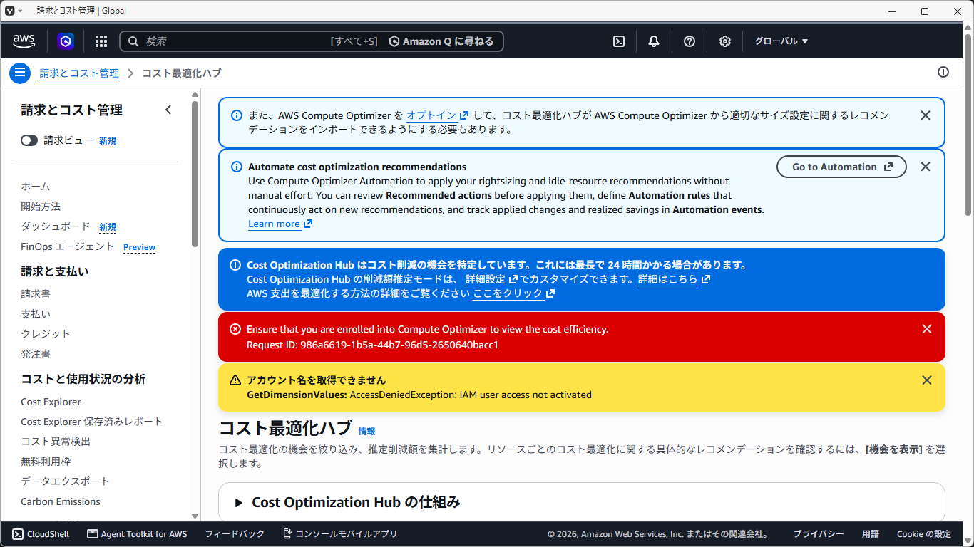
Task: Toggle the 請求ビュー switch
Action: pos(29,140)
